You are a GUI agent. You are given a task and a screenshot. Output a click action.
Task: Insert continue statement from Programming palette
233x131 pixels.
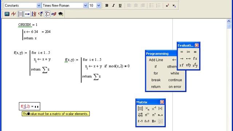pyautogui.click(x=175, y=80)
